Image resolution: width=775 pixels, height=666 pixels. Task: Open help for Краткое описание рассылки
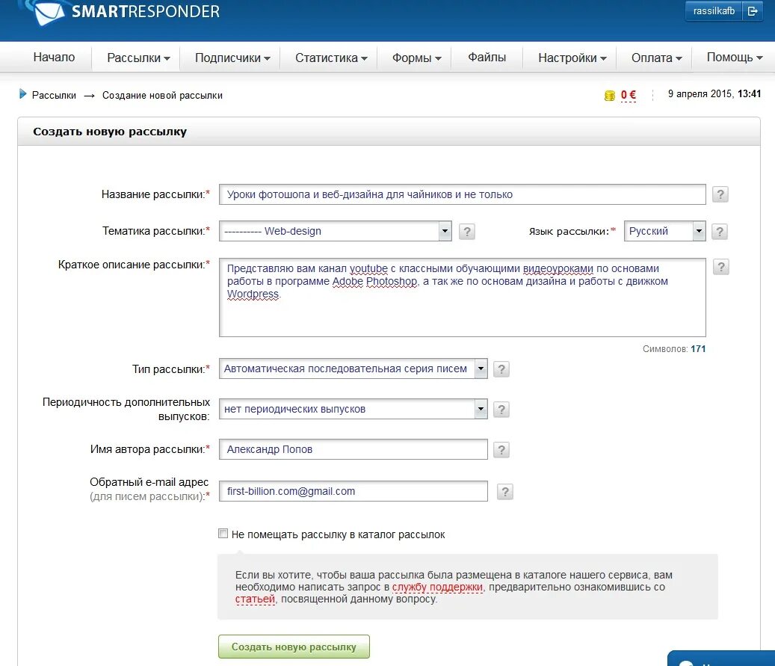(x=720, y=267)
